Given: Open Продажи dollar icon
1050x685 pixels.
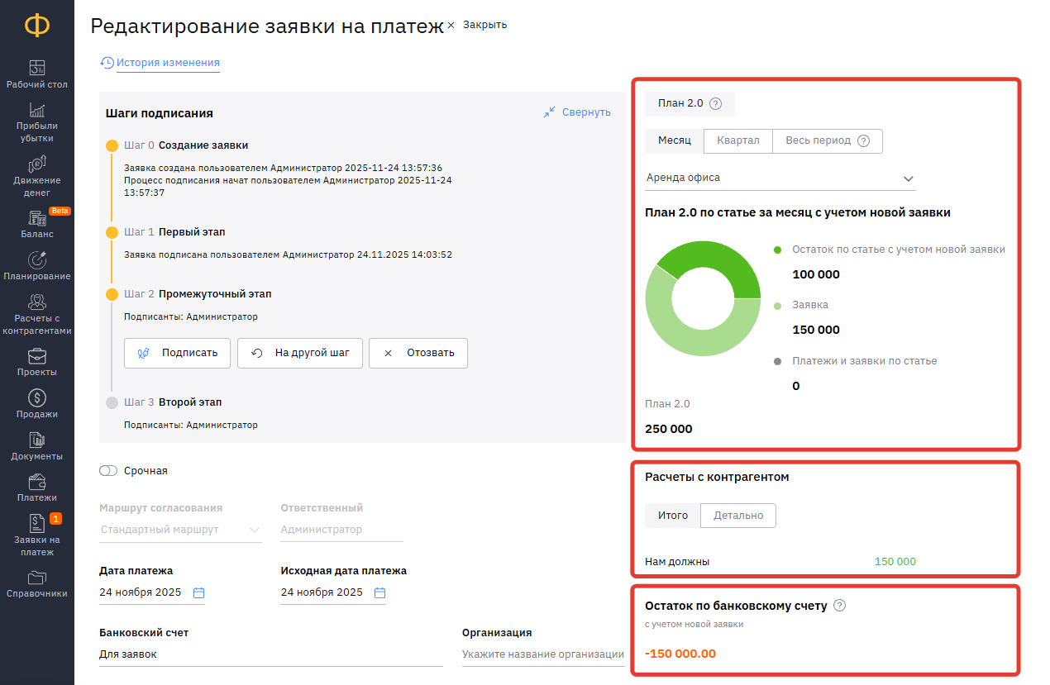Looking at the screenshot, I should pos(36,399).
